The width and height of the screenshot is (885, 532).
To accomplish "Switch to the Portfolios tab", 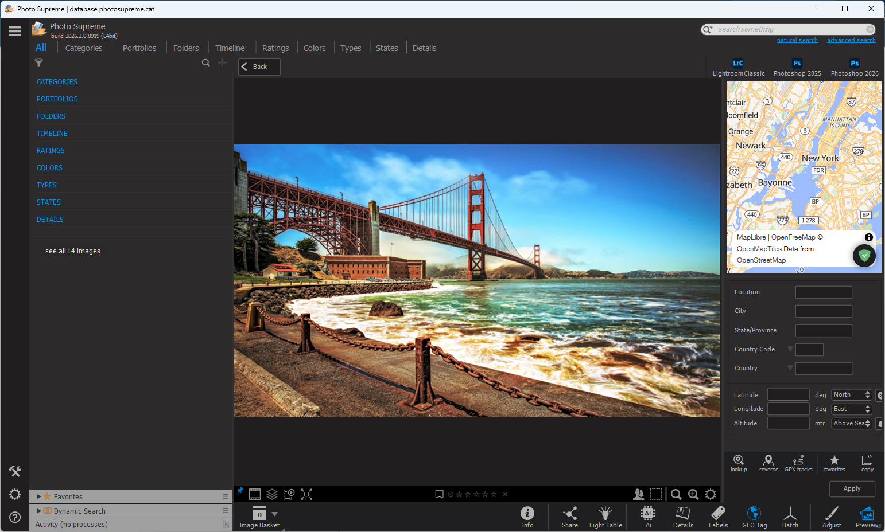I will 139,48.
